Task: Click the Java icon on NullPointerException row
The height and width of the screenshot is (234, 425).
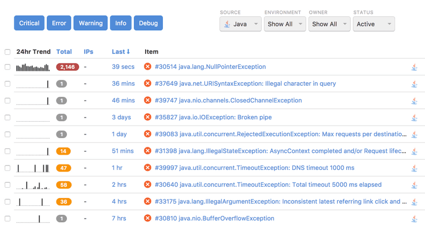Action: click(x=414, y=67)
